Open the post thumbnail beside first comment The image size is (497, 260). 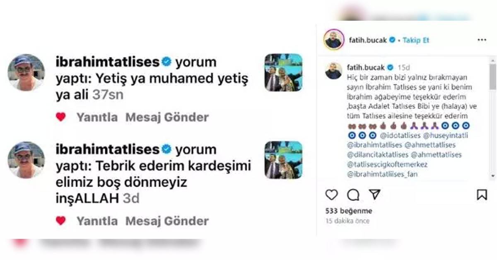(283, 72)
